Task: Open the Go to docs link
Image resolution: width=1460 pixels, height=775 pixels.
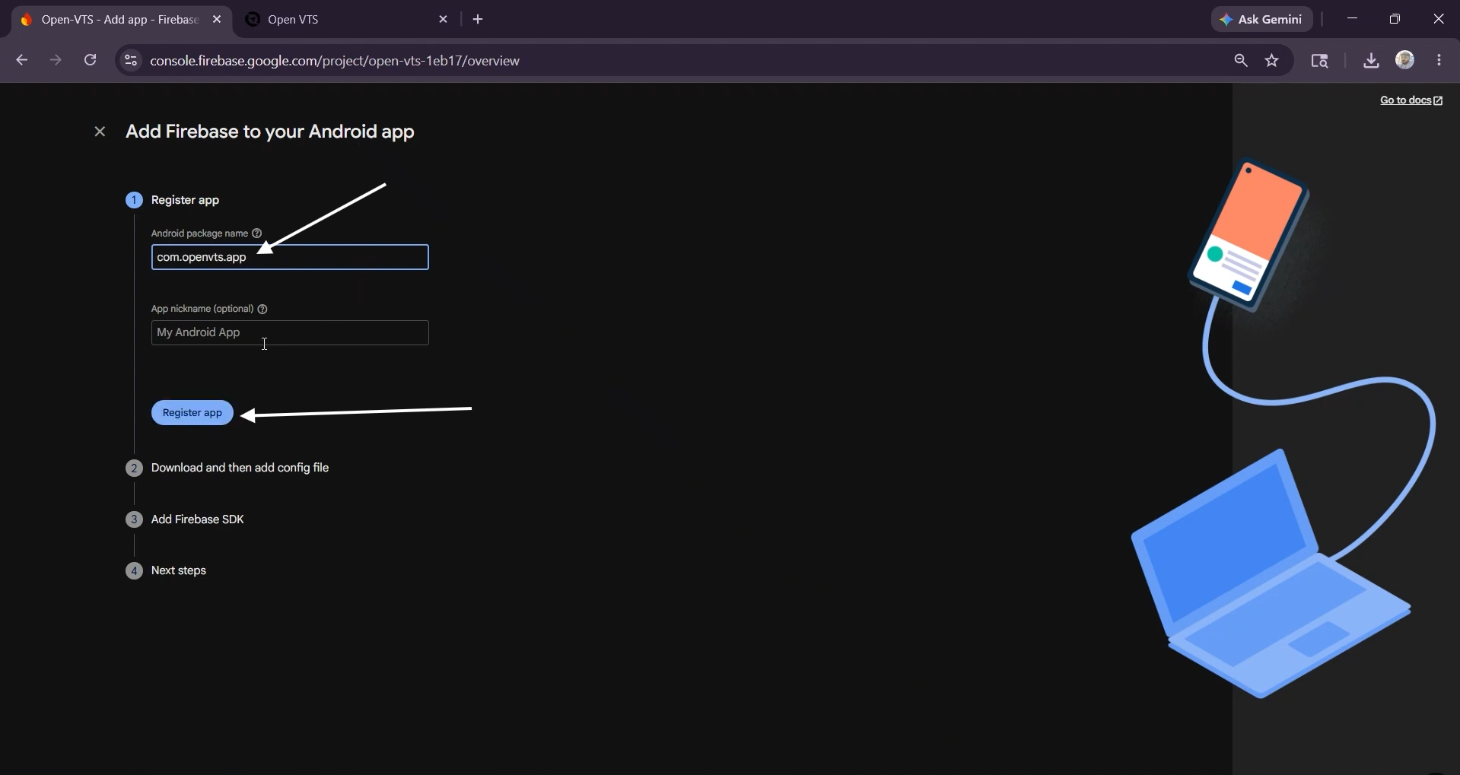Action: 1411,100
